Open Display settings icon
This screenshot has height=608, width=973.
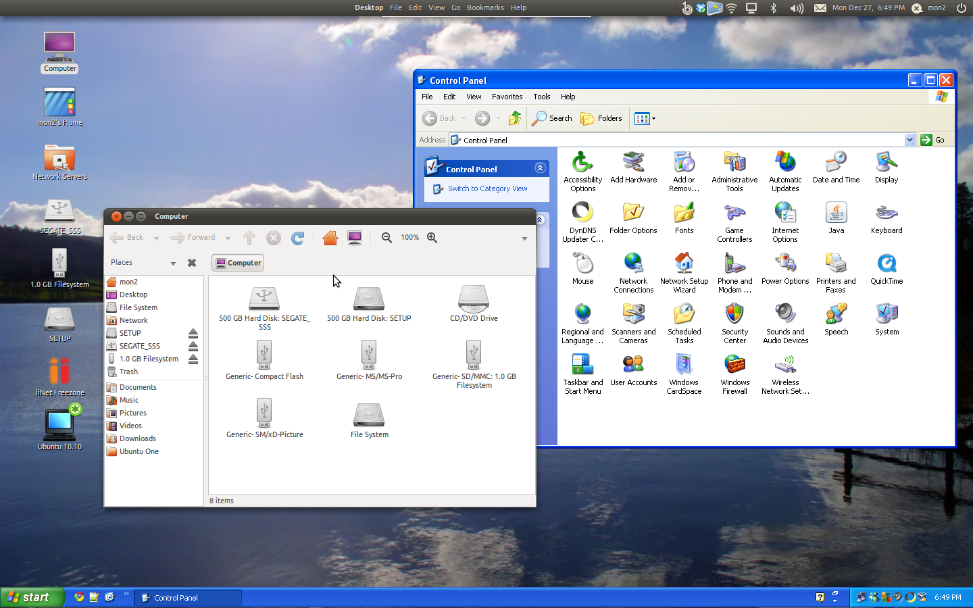887,168
